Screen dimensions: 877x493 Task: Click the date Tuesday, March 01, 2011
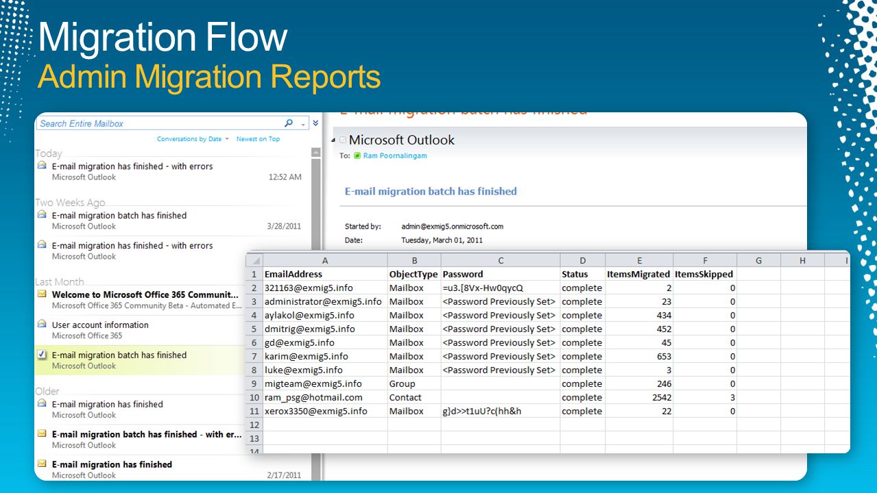pyautogui.click(x=442, y=240)
